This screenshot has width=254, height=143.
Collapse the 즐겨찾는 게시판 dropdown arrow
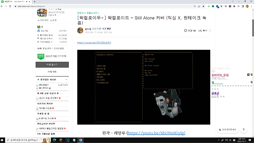point(66,80)
